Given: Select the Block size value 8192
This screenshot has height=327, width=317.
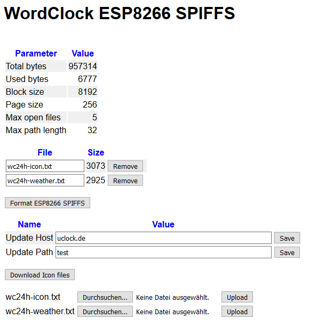Looking at the screenshot, I should (x=88, y=92).
